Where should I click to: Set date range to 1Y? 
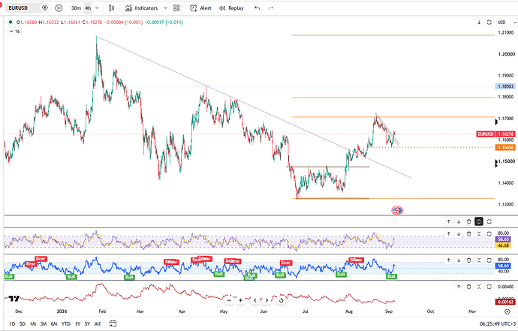pyautogui.click(x=77, y=323)
